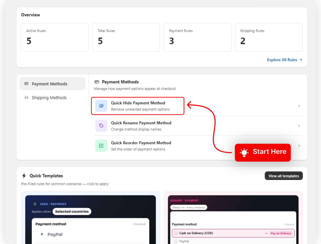
Task: Click the card icon in Payment Methods heading
Action: 97,82
